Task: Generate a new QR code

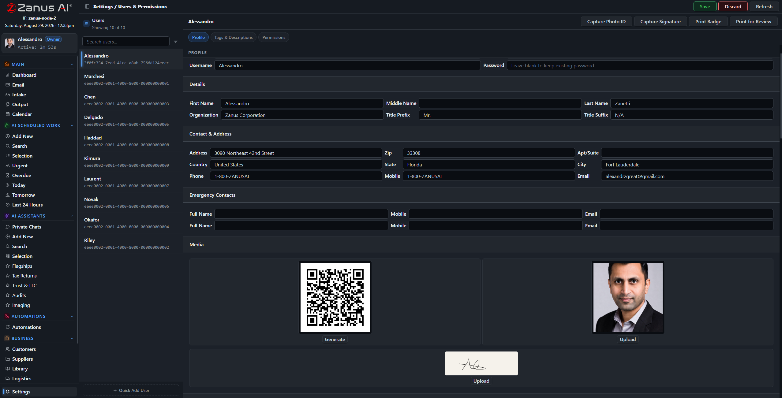Action: click(x=335, y=339)
